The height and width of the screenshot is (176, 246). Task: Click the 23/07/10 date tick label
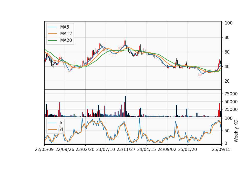pyautogui.click(x=106, y=149)
